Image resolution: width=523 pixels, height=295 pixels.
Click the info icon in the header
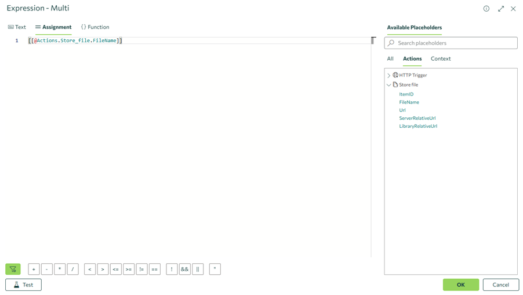point(486,9)
